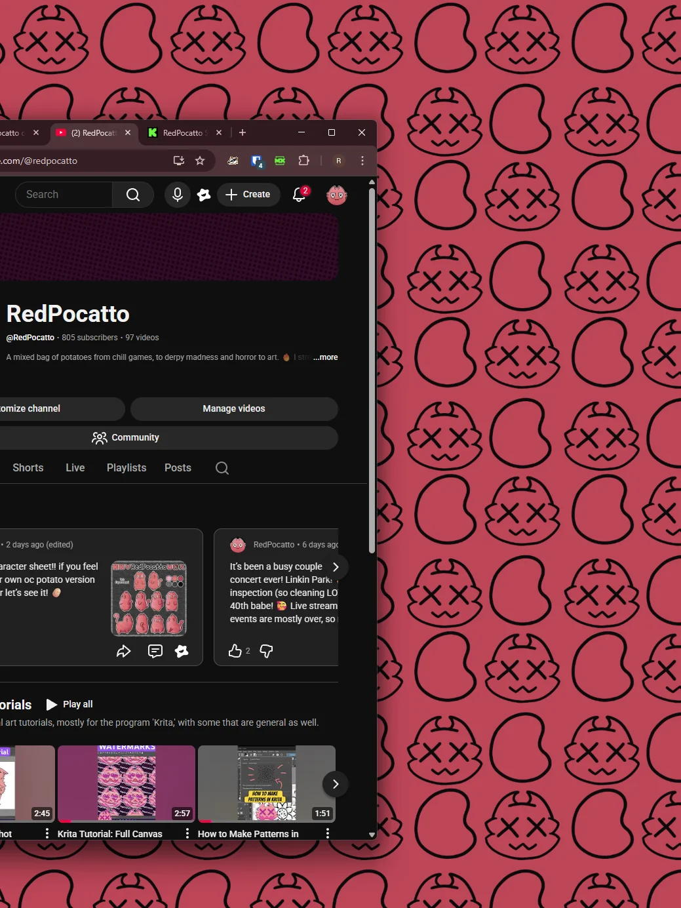681x908 pixels.
Task: Open the browser extensions puzzle icon
Action: (303, 161)
